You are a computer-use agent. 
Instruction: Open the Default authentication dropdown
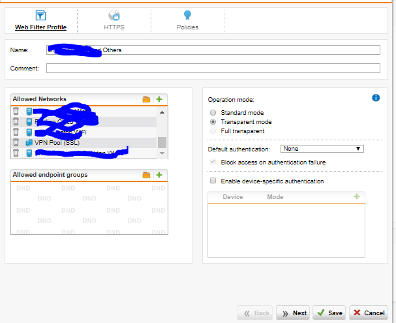tap(322, 149)
